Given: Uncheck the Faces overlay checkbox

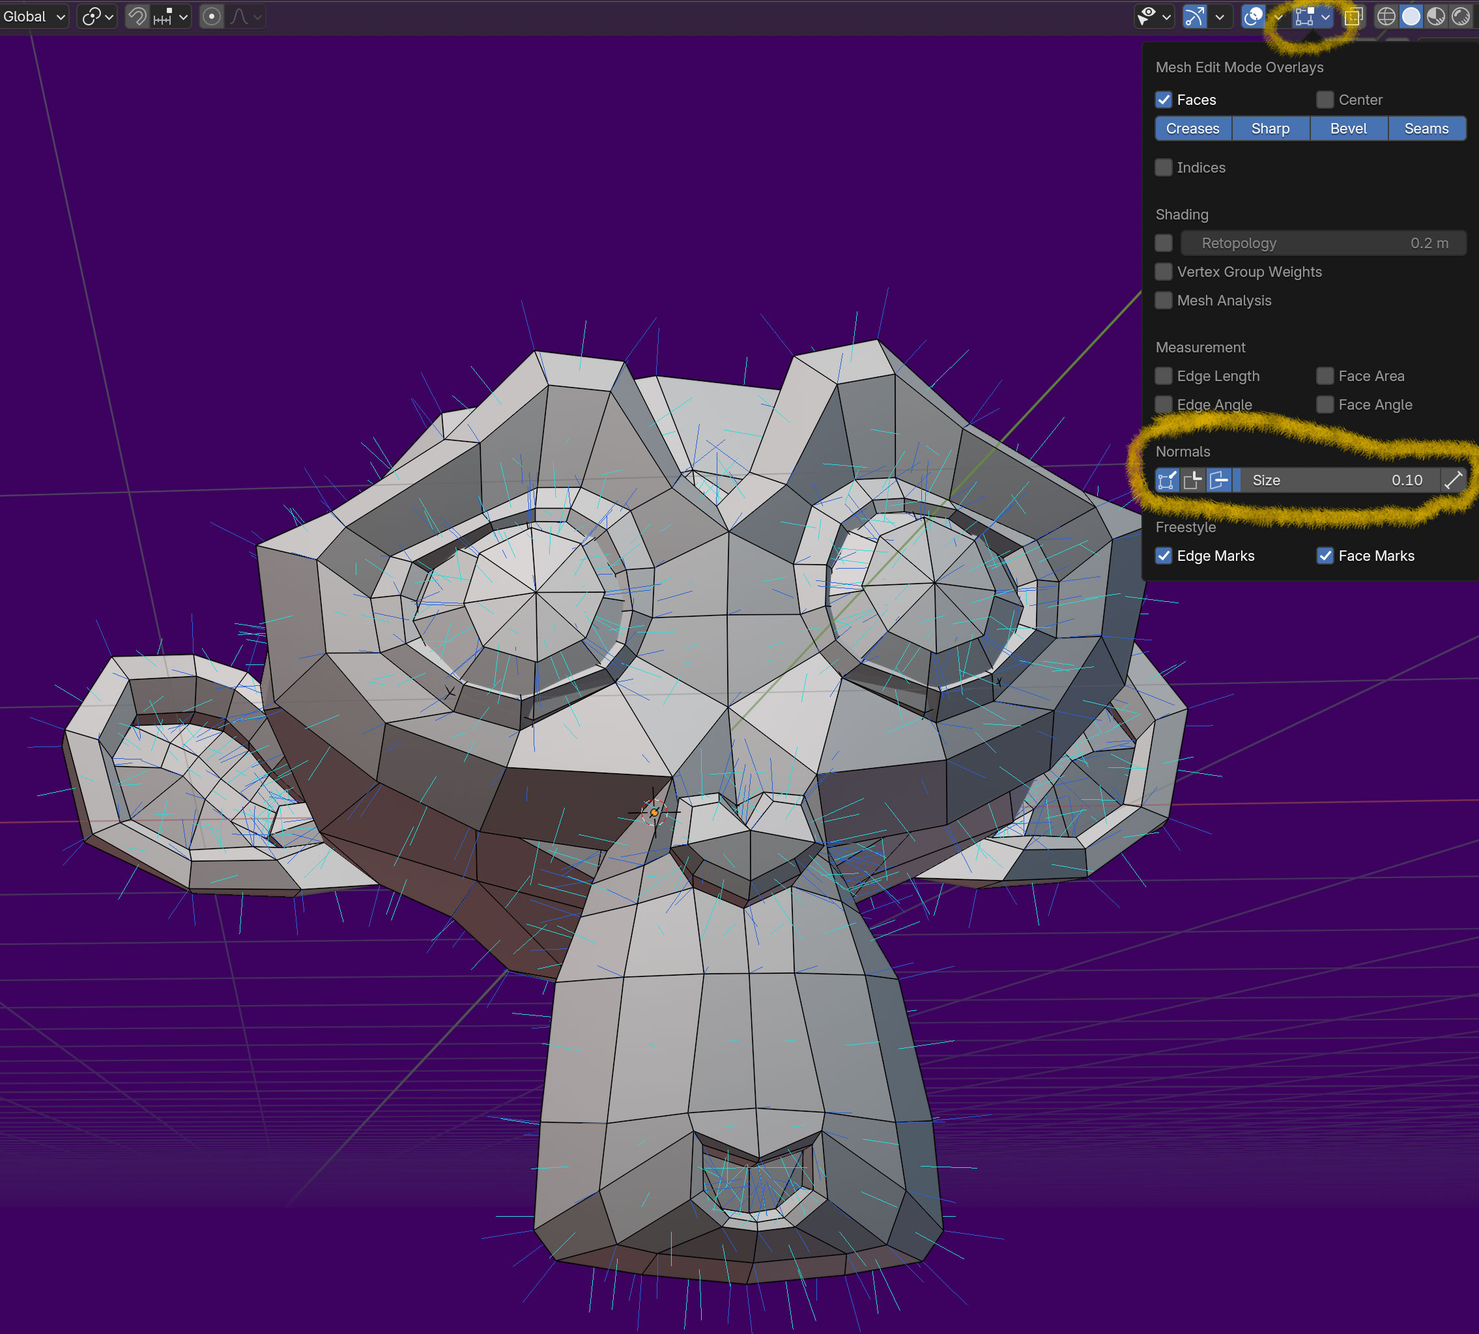Looking at the screenshot, I should 1164,100.
